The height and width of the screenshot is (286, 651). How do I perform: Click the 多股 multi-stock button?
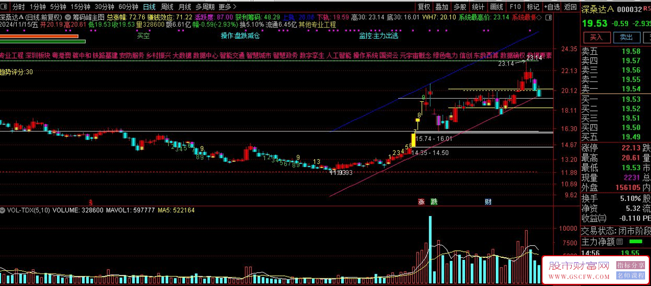point(460,7)
